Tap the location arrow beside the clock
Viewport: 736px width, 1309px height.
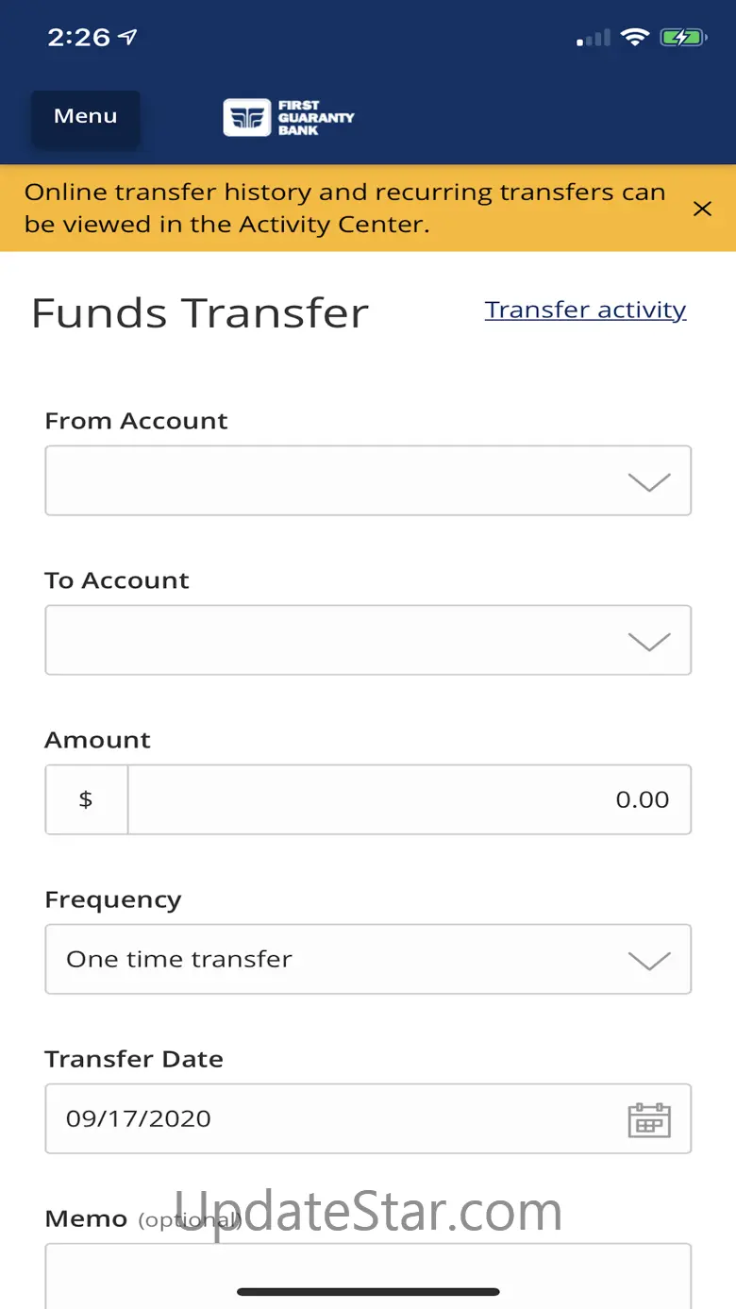pos(127,37)
